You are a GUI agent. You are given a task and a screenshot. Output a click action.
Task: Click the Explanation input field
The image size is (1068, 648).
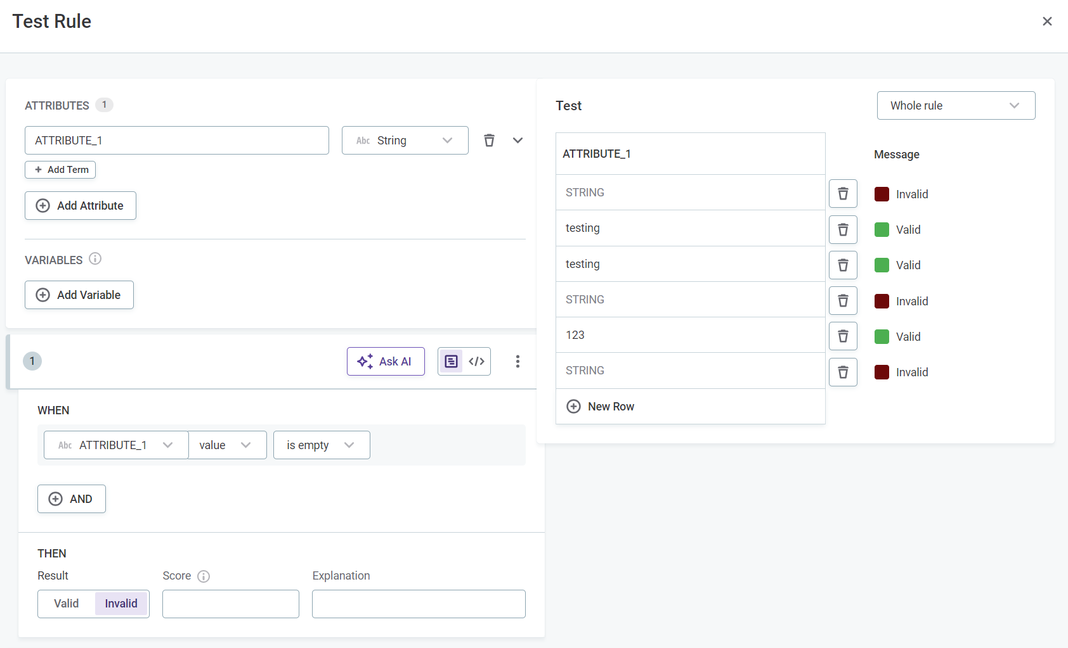coord(419,604)
